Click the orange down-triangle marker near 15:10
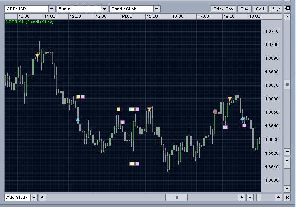Image resolution: width=296 pixels, height=207 pixels. tap(149, 109)
